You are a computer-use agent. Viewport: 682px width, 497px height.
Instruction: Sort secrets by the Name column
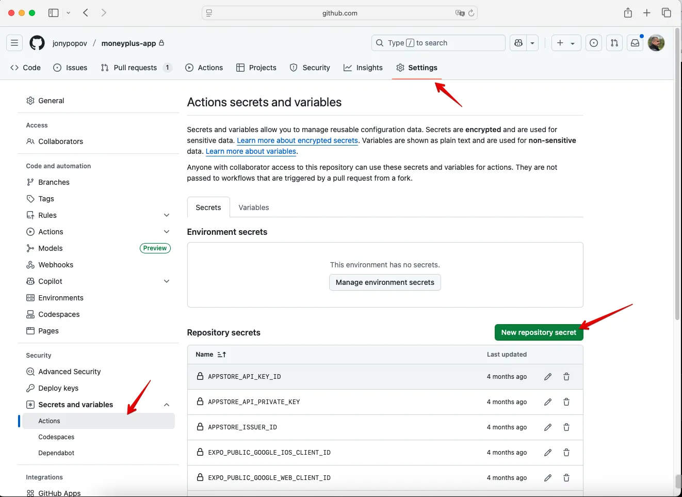[x=211, y=355]
